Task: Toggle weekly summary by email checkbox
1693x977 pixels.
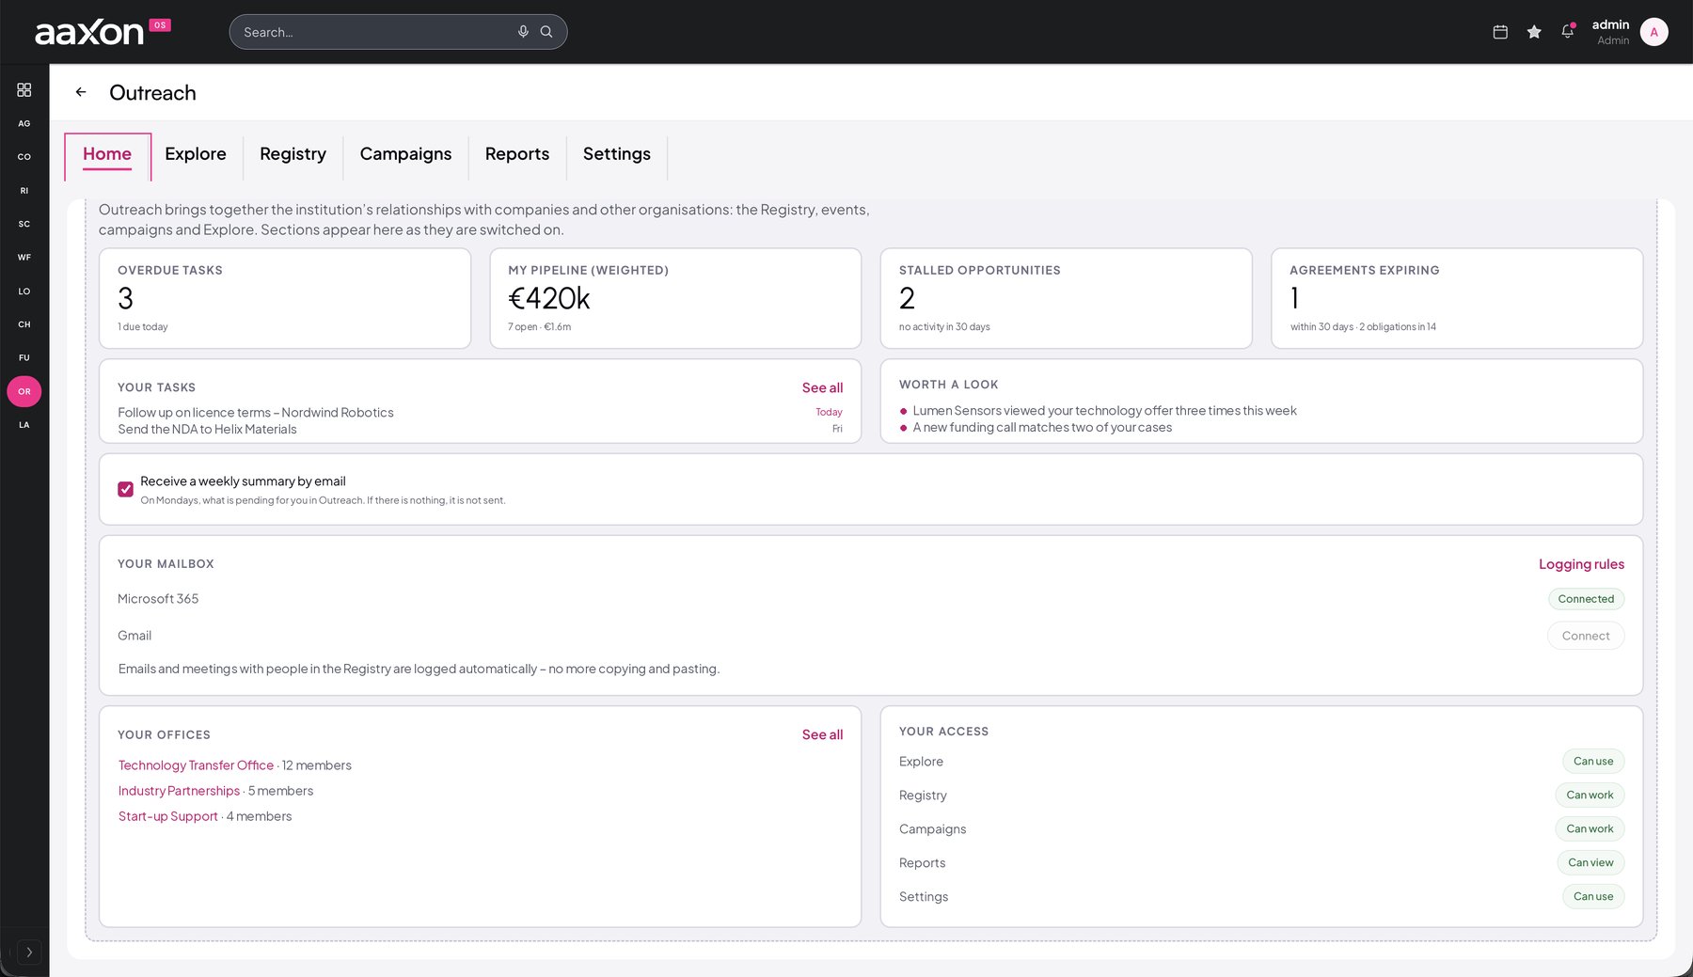Action: (x=125, y=489)
